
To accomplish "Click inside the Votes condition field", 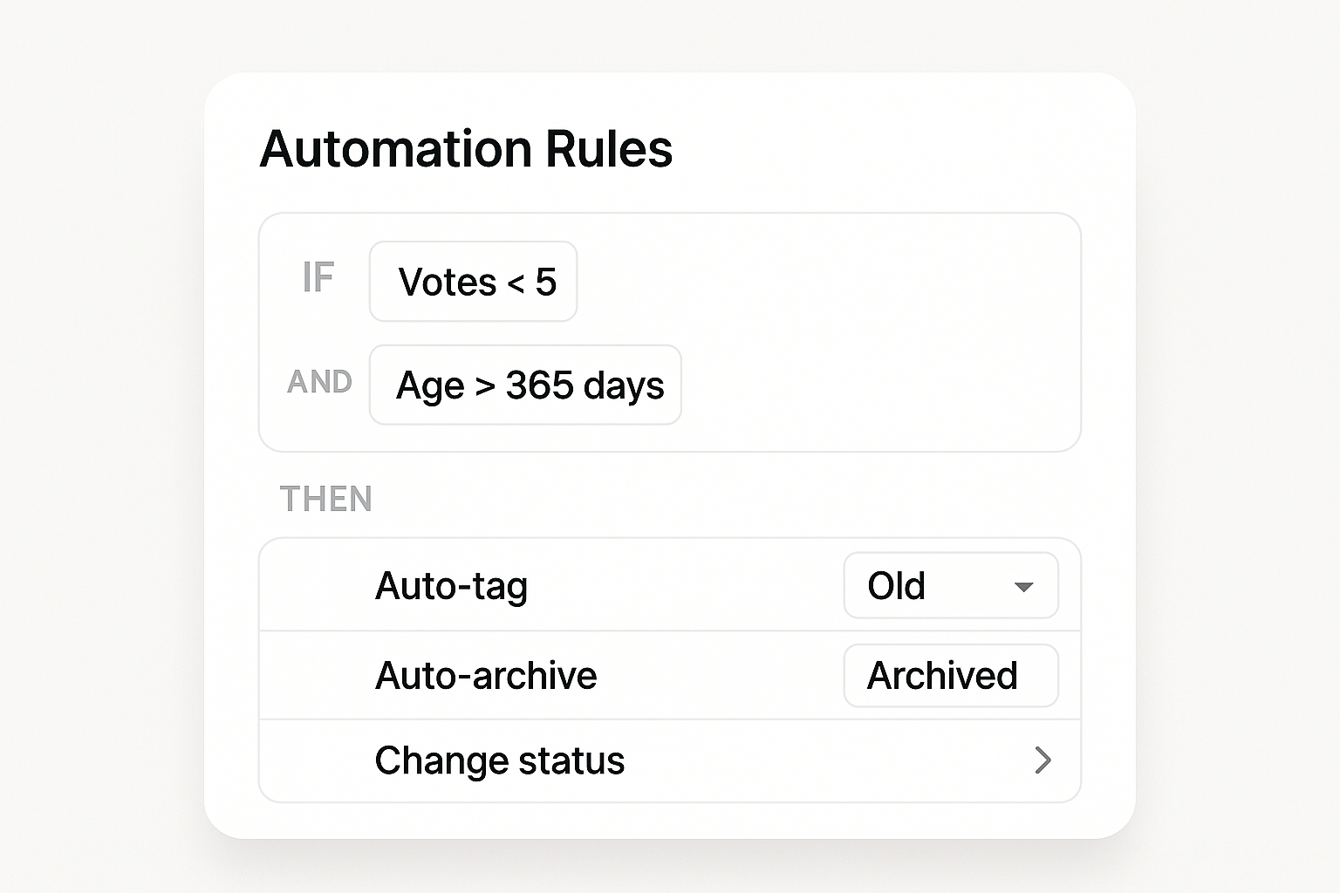I will click(473, 281).
